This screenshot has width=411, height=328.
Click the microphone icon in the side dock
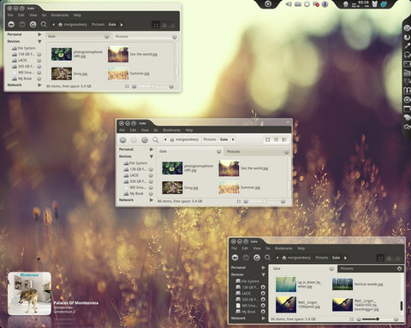407,45
